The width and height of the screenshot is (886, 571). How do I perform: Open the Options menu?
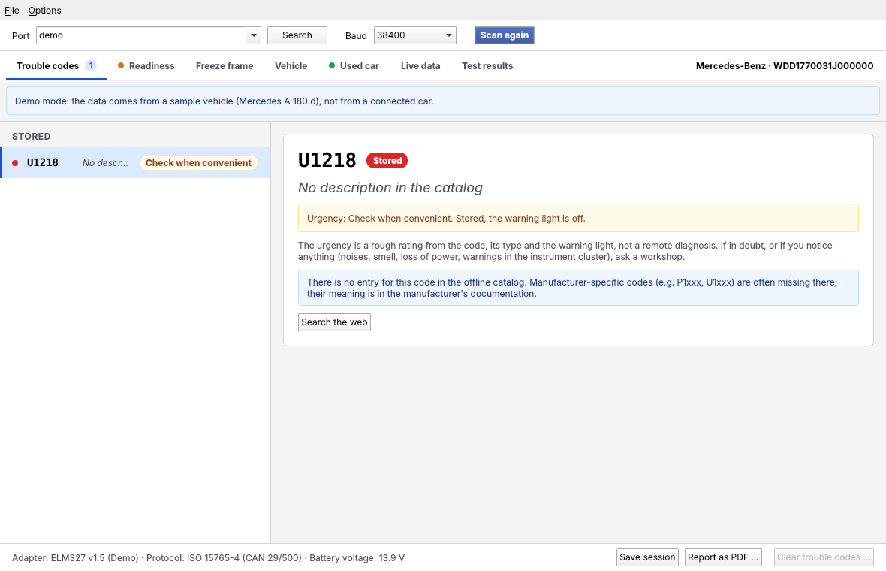44,11
